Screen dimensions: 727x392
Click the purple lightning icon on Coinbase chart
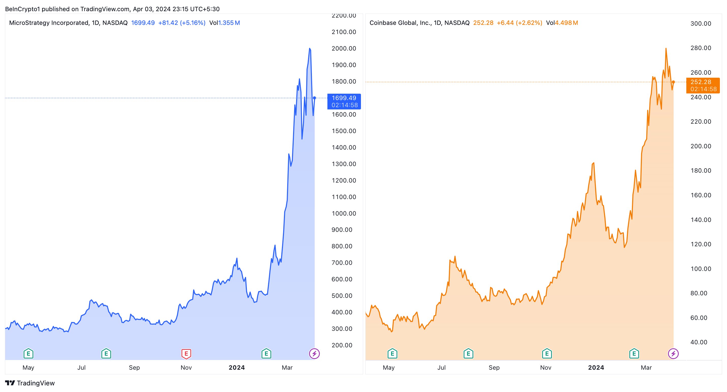click(x=673, y=353)
